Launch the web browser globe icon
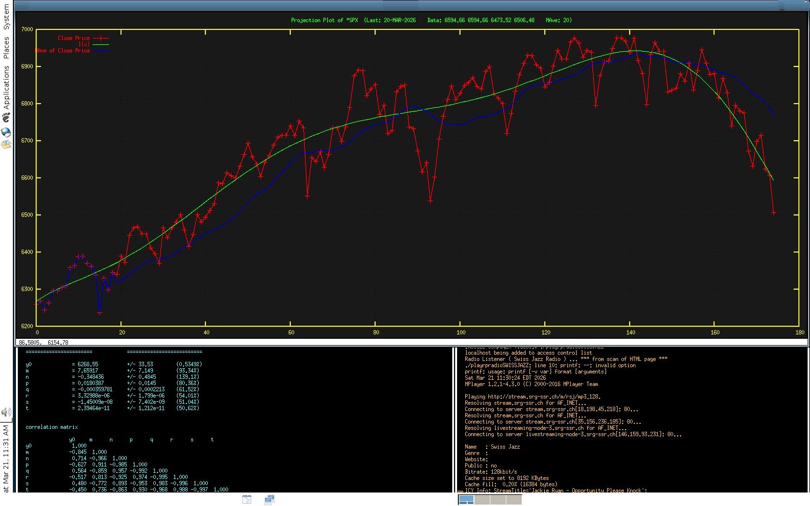Screen dimensions: 810x506 point(6,132)
